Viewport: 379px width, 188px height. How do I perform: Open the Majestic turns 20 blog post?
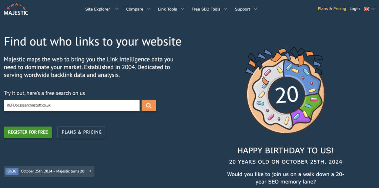click(x=53, y=171)
